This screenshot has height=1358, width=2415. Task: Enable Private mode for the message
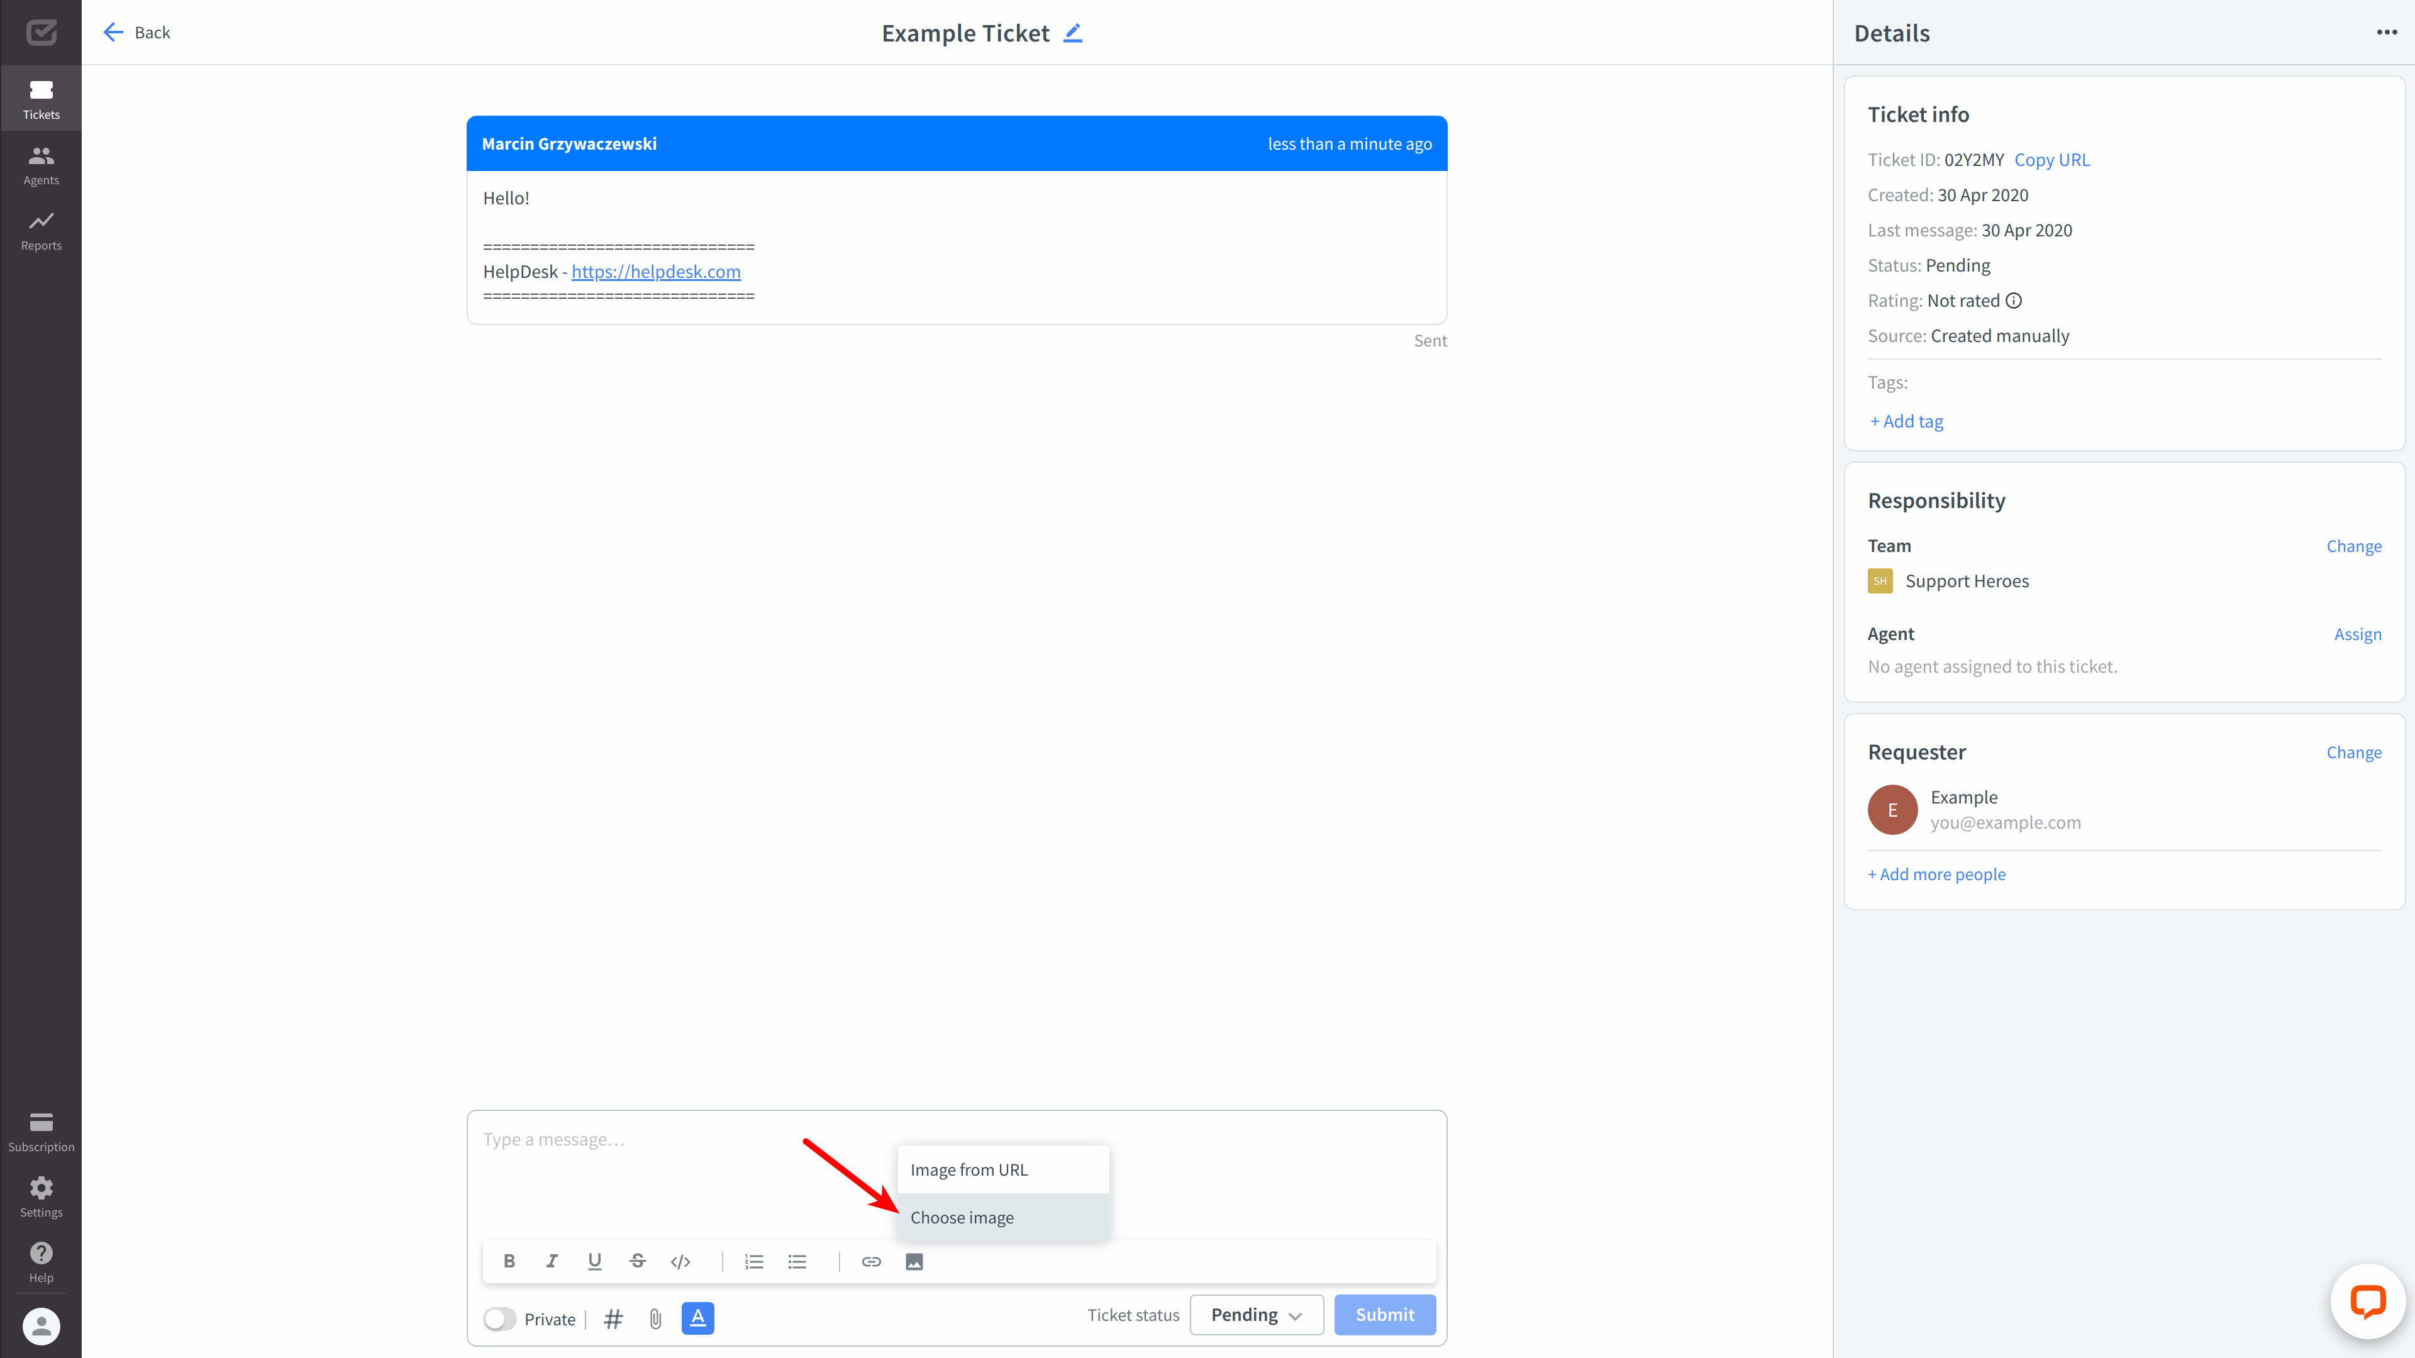(x=499, y=1318)
